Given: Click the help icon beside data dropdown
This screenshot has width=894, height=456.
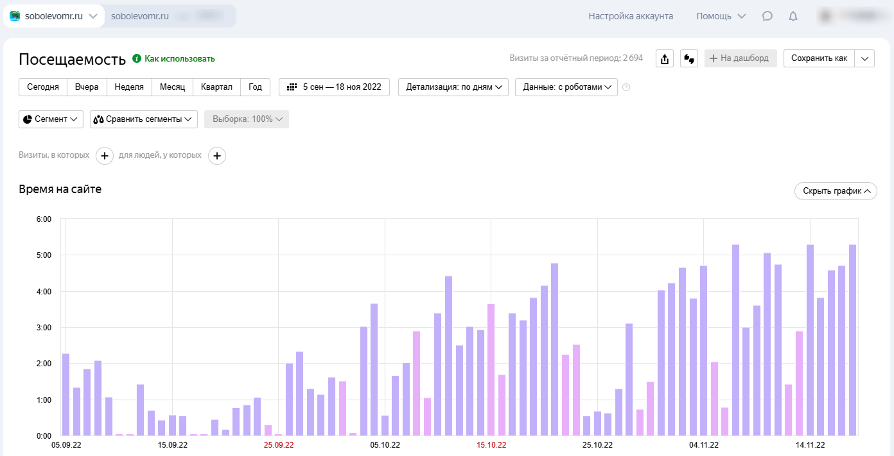Looking at the screenshot, I should coord(626,87).
